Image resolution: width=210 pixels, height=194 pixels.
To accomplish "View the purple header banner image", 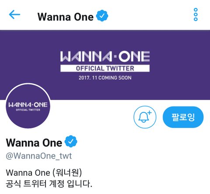I will tap(105, 65).
